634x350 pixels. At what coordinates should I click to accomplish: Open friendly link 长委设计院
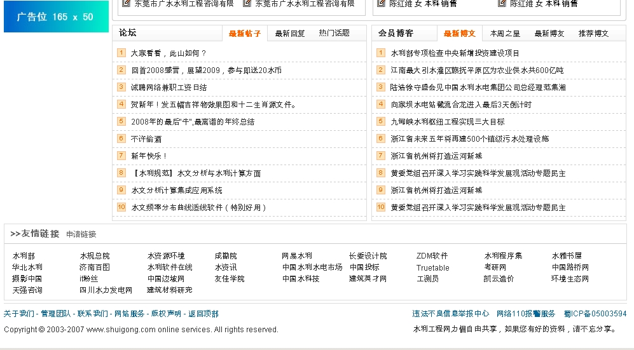click(x=368, y=256)
